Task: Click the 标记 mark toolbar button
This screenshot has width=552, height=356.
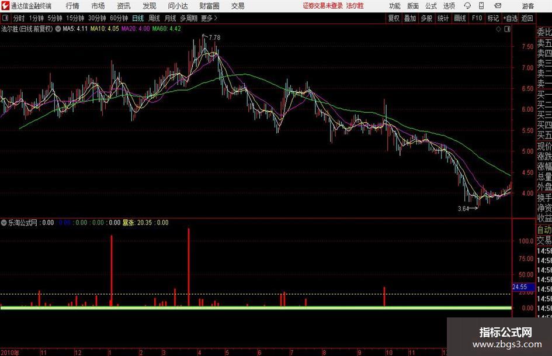Action: tap(493, 18)
